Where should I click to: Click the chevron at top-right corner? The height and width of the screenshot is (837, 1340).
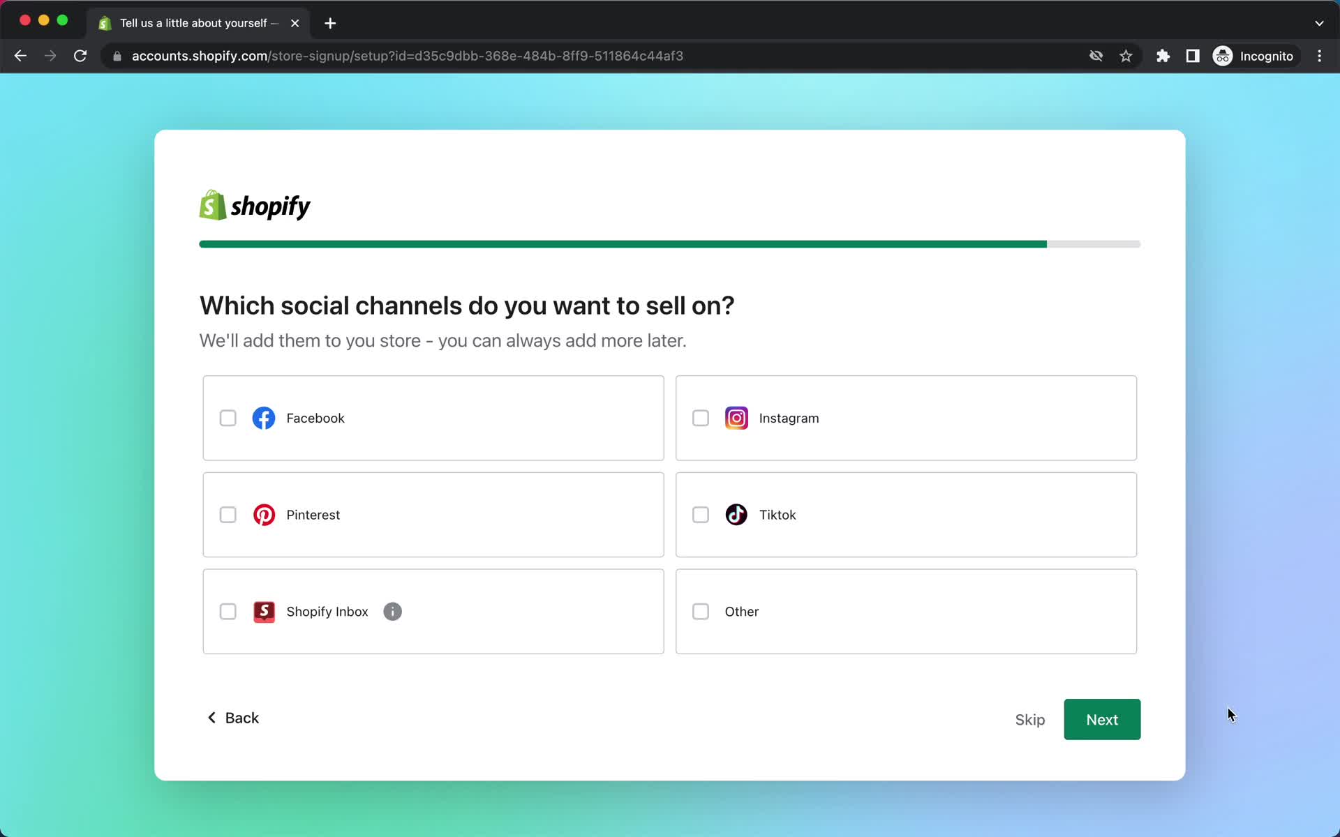[x=1320, y=22]
